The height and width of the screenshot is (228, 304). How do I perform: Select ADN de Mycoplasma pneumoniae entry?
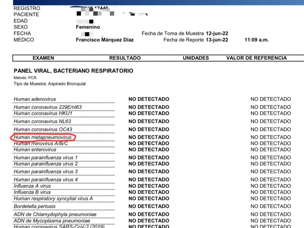pyautogui.click(x=49, y=220)
